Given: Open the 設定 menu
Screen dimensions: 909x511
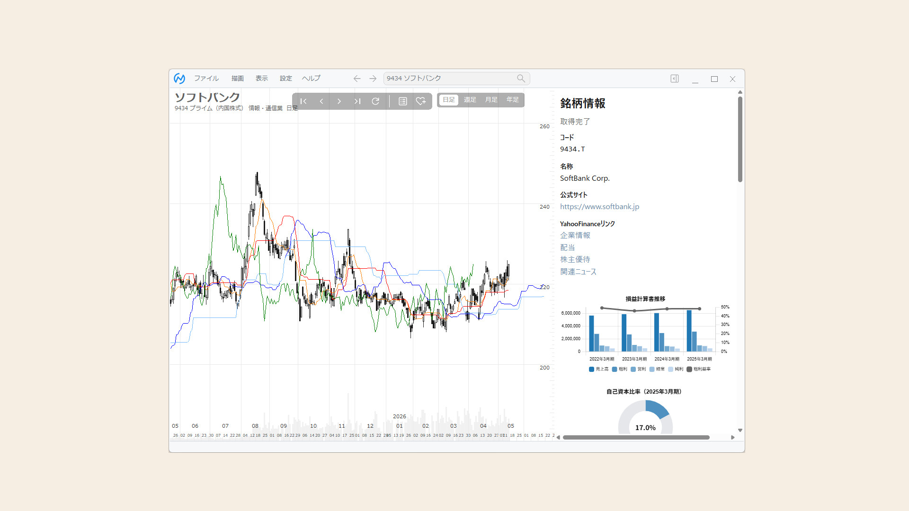Looking at the screenshot, I should pos(286,79).
